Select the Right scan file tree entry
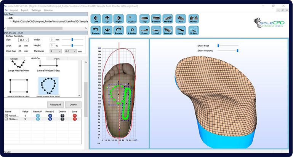Screen dimensions: 293x157 [50, 21]
